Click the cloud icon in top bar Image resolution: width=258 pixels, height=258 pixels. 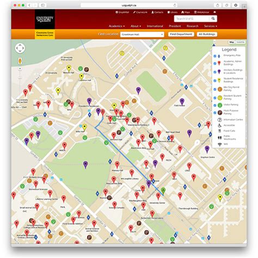coord(214,12)
